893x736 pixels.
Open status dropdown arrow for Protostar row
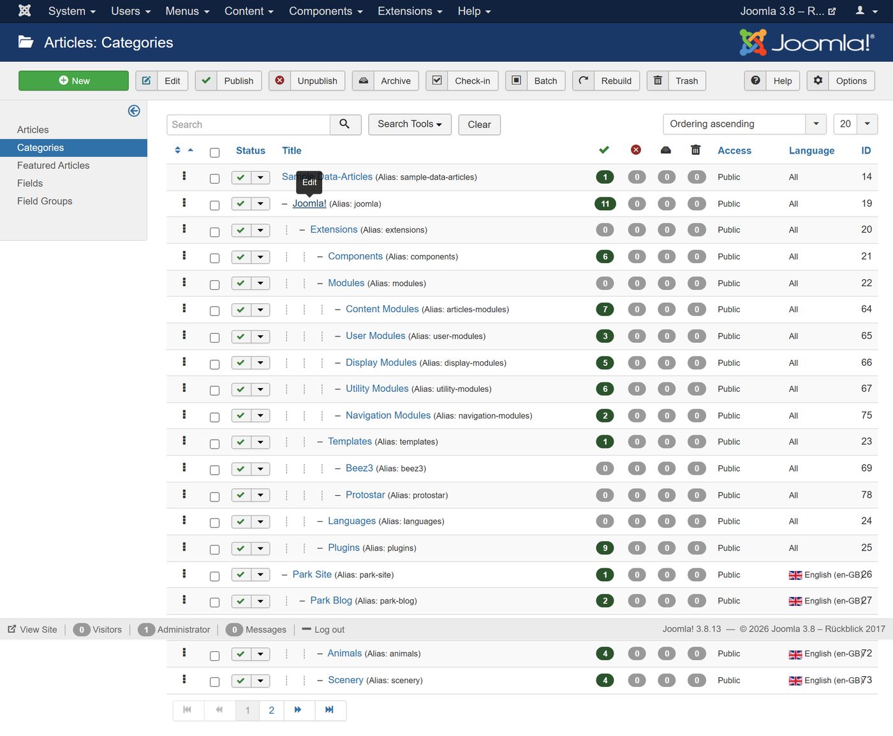point(260,496)
